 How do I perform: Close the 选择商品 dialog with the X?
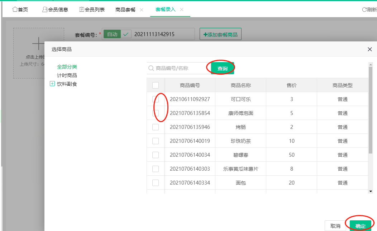369,49
